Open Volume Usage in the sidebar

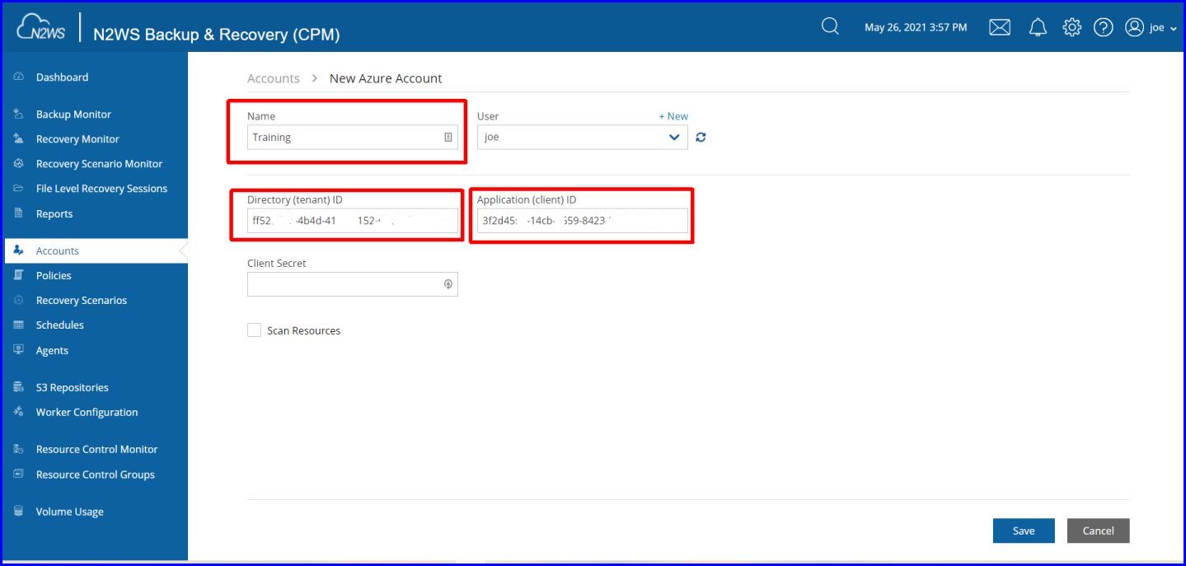(x=70, y=512)
